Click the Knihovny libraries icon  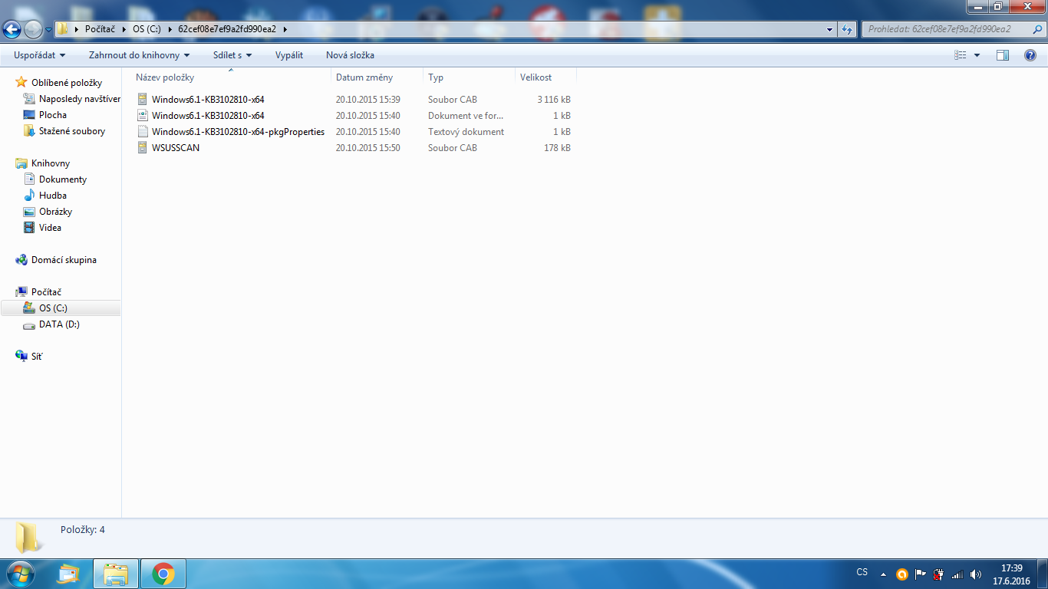click(x=21, y=163)
